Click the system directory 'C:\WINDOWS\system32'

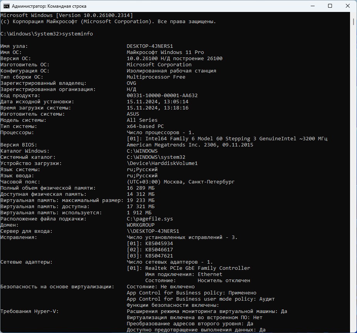point(156,157)
